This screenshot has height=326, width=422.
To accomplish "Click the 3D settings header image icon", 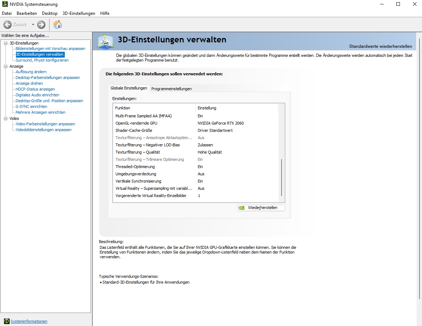I will [x=106, y=41].
